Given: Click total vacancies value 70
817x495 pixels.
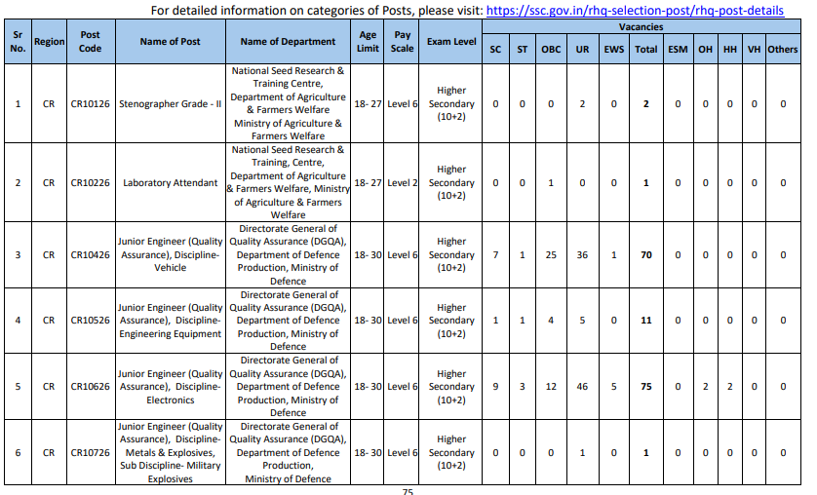Looking at the screenshot, I should click(646, 255).
